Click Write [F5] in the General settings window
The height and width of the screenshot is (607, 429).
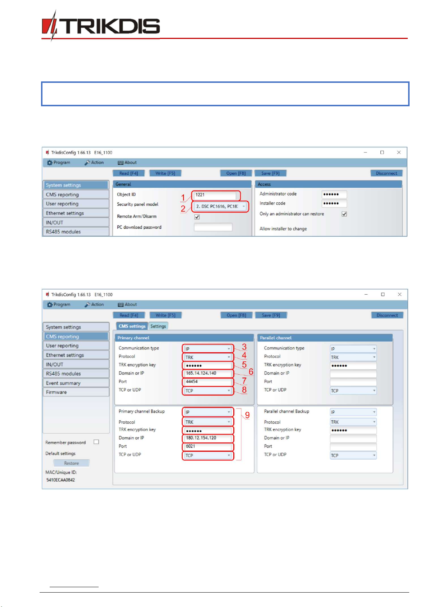coord(165,173)
